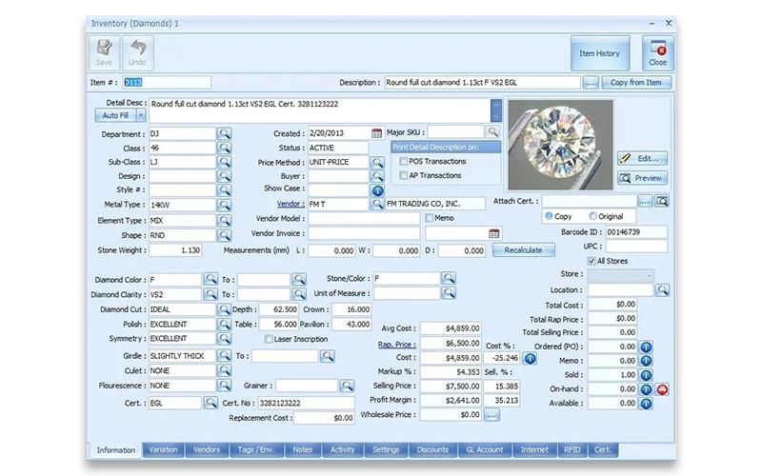Viewport: 762px width, 476px height.
Task: Open lookup for Department field
Action: pos(224,133)
